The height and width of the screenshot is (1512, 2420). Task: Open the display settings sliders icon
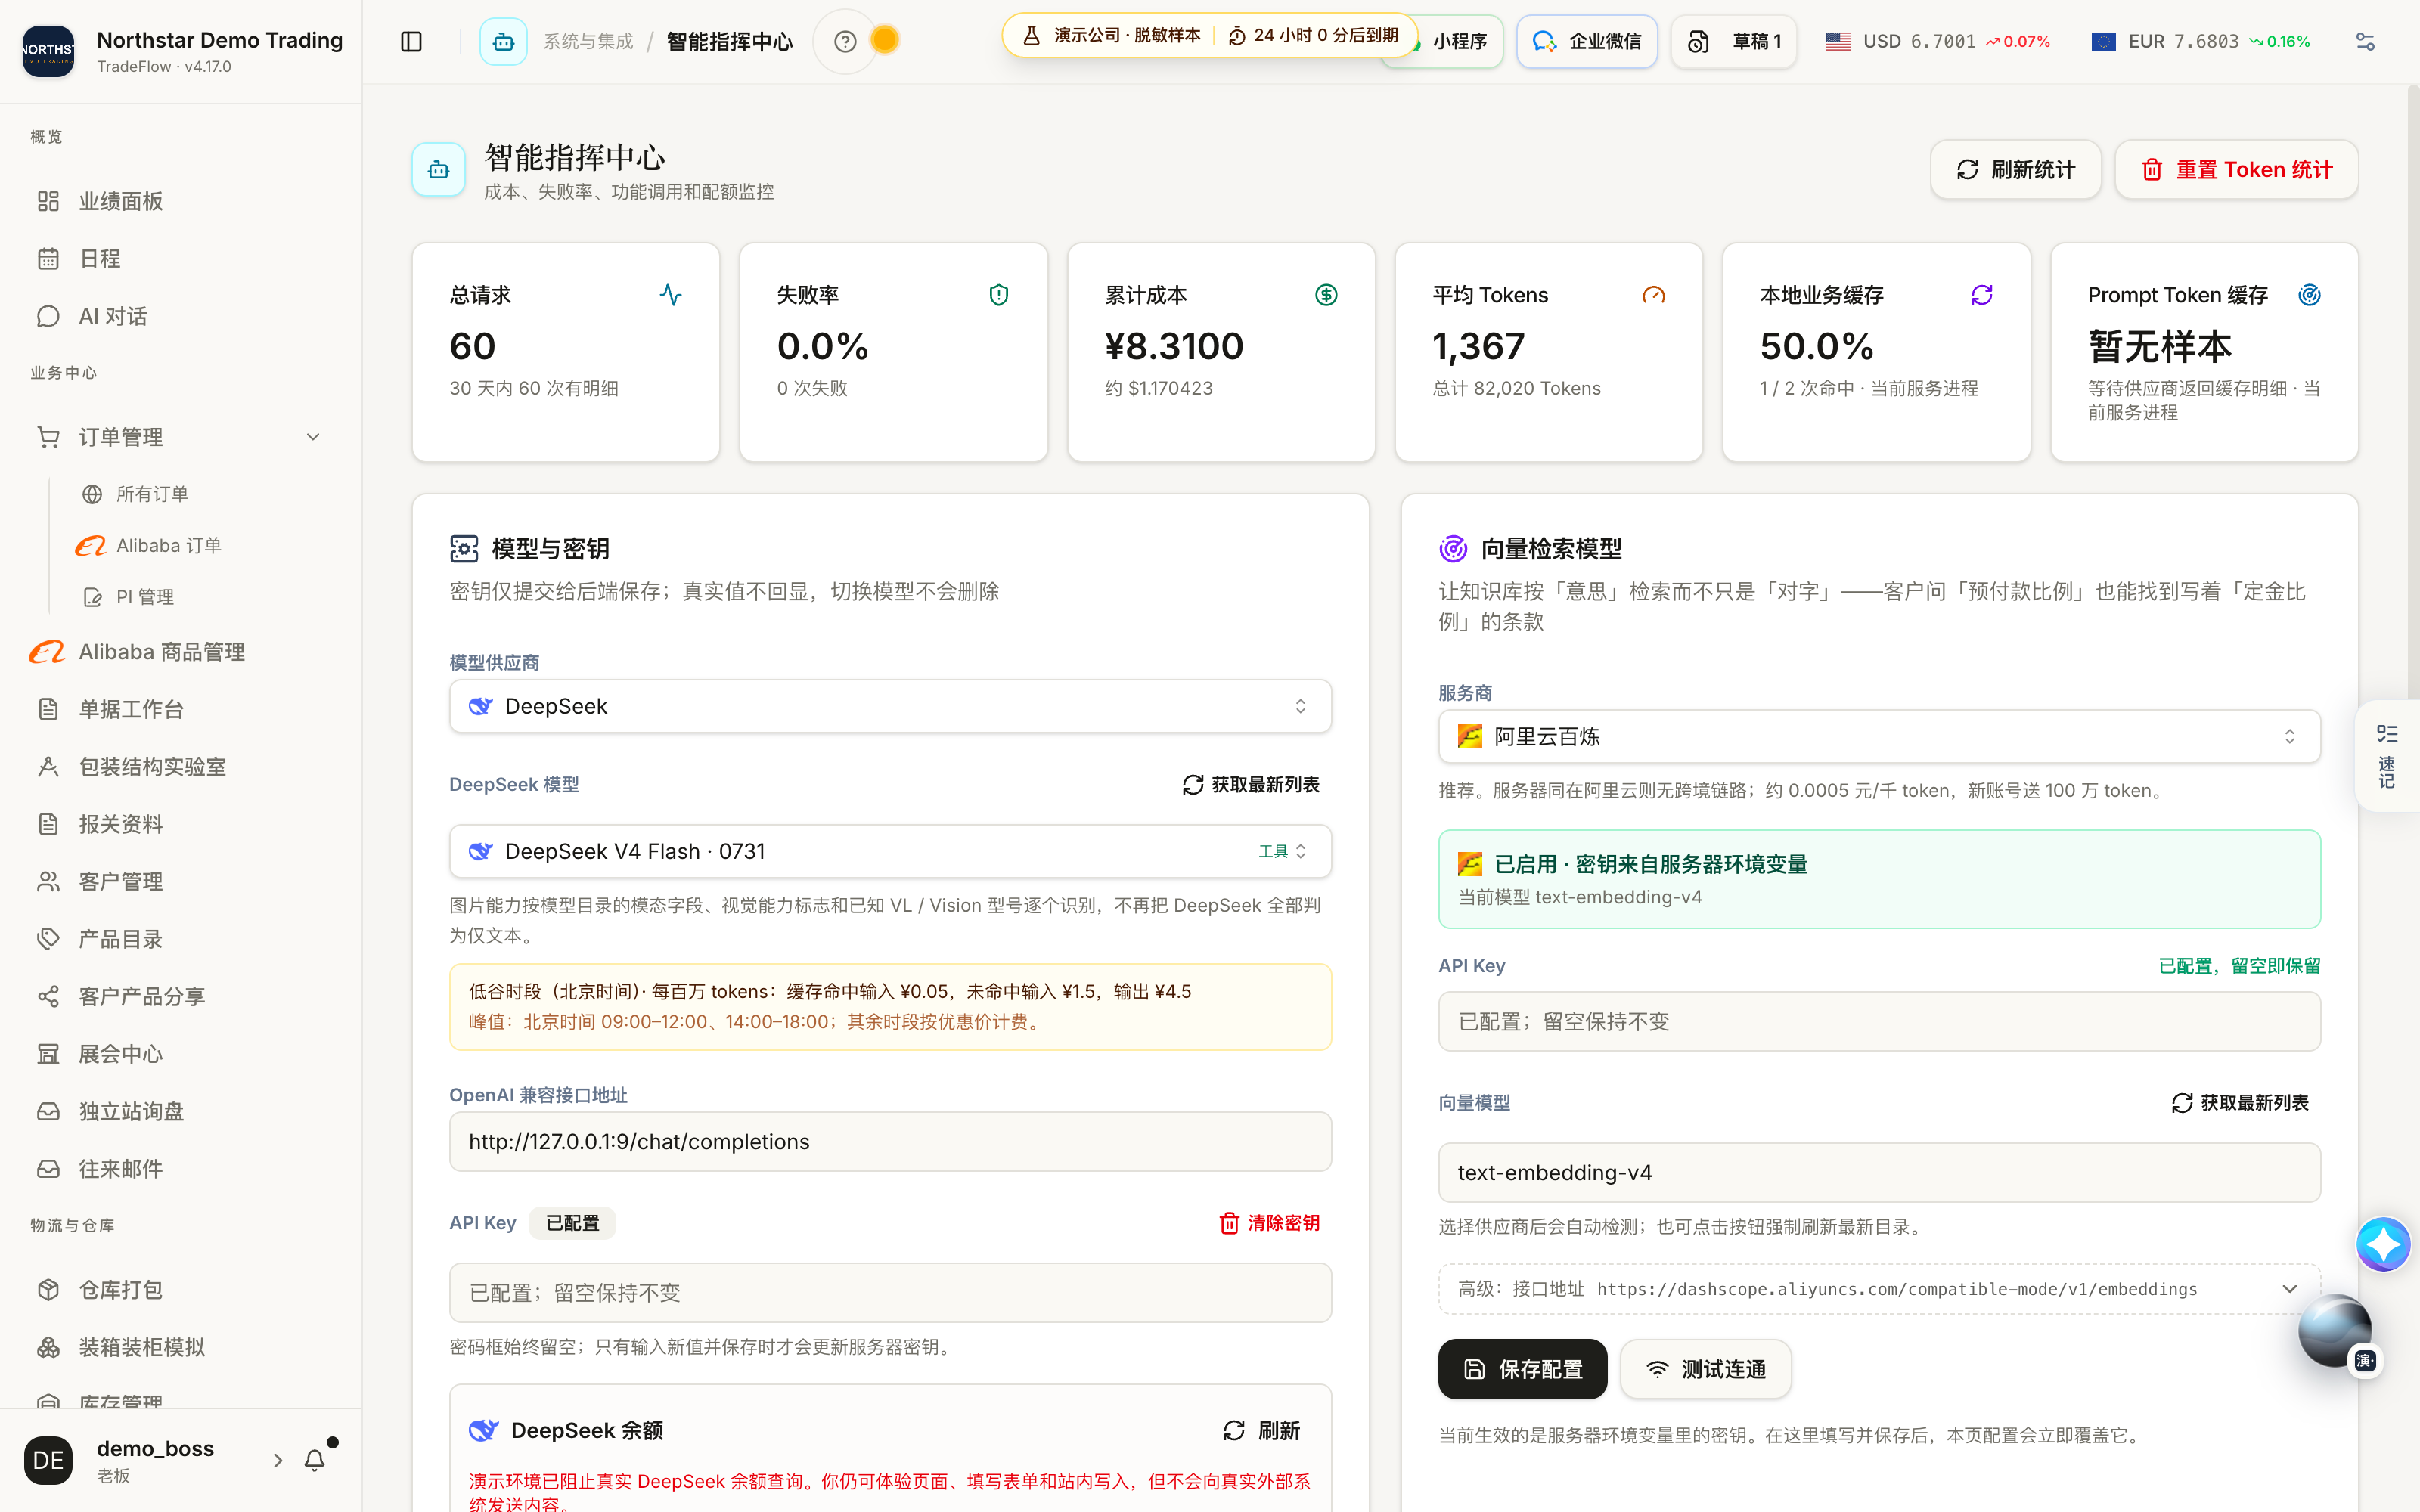2365,41
